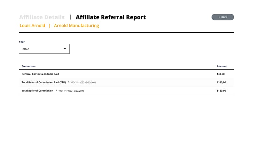The width and height of the screenshot is (253, 142).
Task: Click YTD date range in Total Referral Commission row
Action: click(71, 91)
